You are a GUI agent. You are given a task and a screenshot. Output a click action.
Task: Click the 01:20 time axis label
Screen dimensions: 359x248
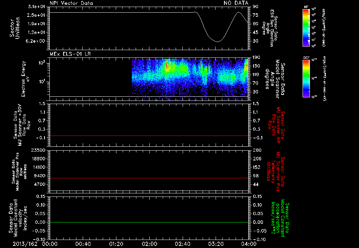click(116, 244)
